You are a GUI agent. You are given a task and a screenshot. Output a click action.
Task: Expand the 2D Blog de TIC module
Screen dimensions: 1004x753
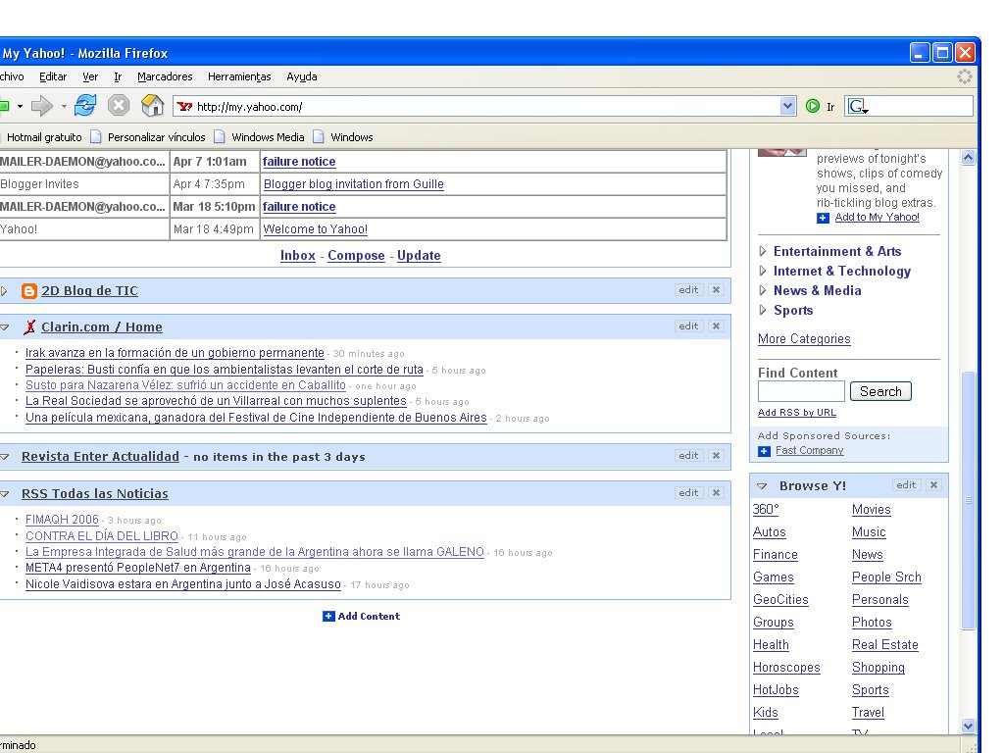tap(4, 291)
